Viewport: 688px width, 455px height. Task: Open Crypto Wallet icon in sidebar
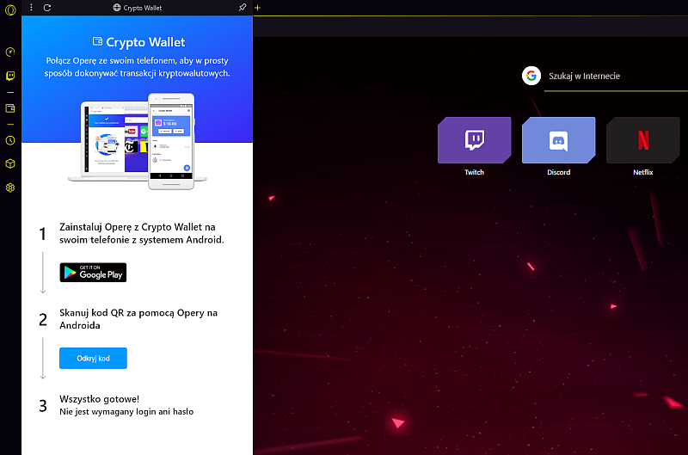pyautogui.click(x=10, y=108)
